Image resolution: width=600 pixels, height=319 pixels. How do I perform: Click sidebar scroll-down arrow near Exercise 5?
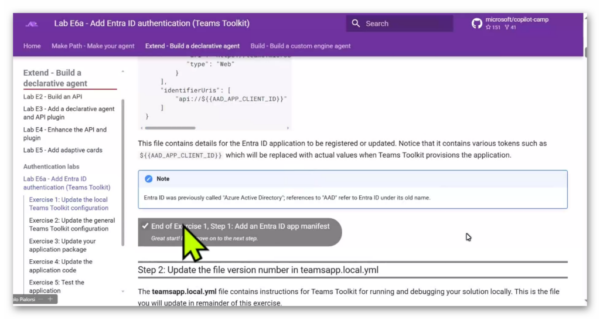(x=123, y=291)
